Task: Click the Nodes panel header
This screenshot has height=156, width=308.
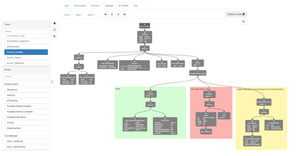Action: click(x=26, y=70)
